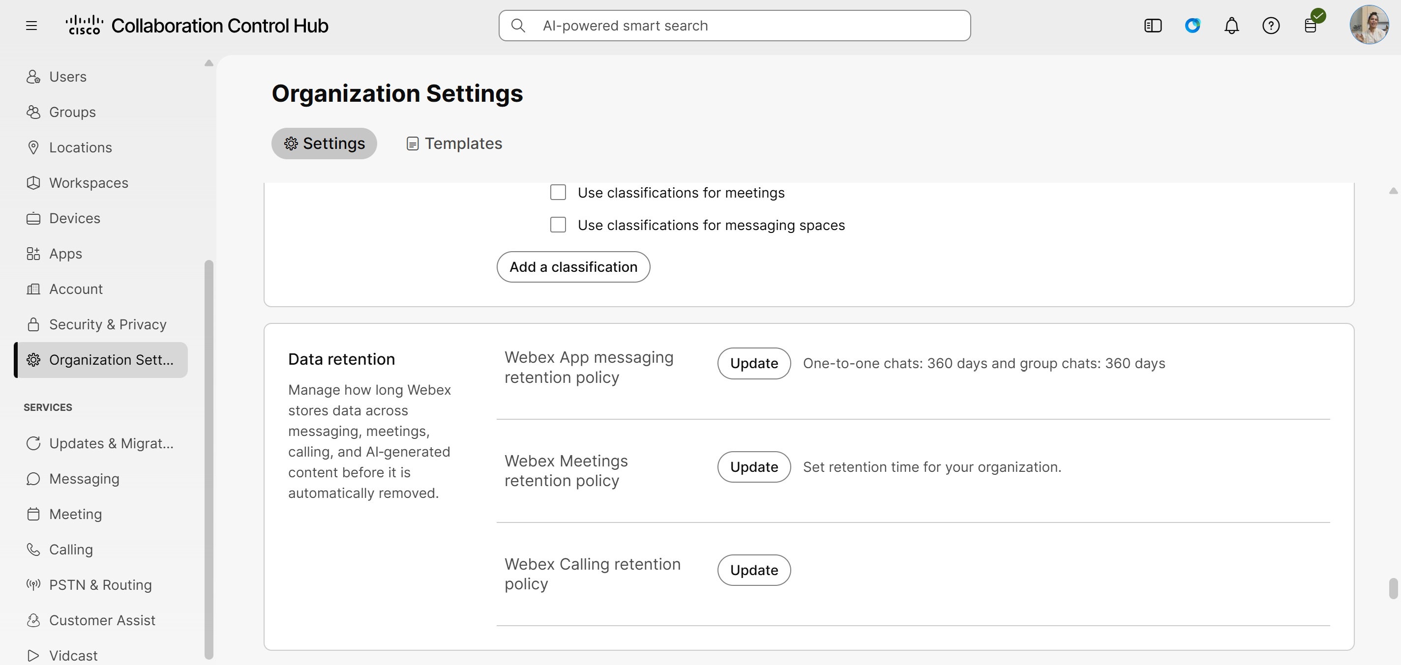The width and height of the screenshot is (1401, 665).
Task: Click the PSTN & Routing antenna icon
Action: (33, 584)
